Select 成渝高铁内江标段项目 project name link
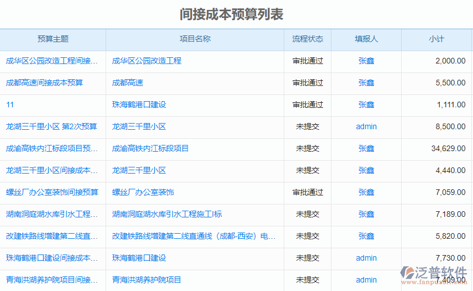Screen dimensions: 473x291 coord(151,148)
